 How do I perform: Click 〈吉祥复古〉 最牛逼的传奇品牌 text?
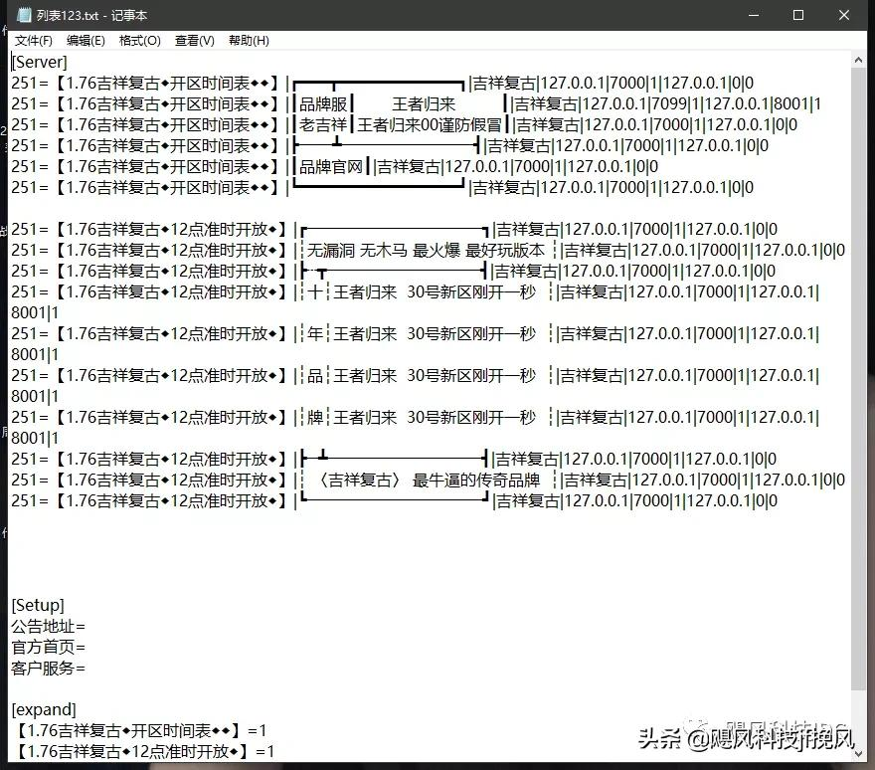428,481
